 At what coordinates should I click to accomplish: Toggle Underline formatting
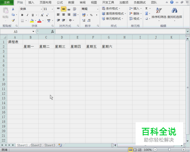pyautogui.click(x=33, y=15)
